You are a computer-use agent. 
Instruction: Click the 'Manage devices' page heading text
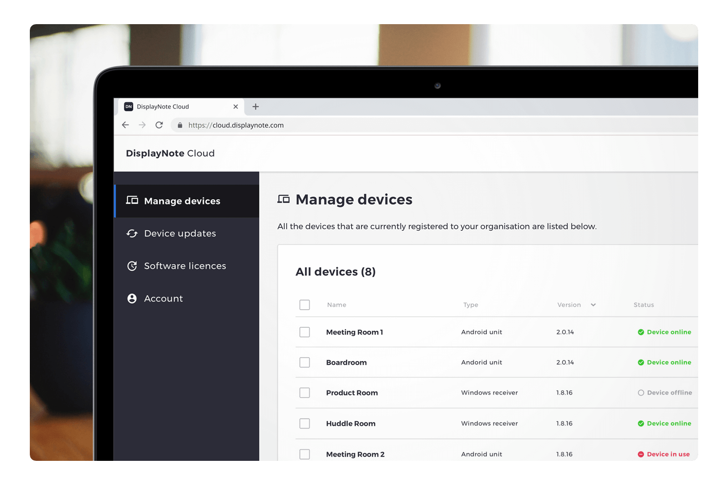(354, 199)
